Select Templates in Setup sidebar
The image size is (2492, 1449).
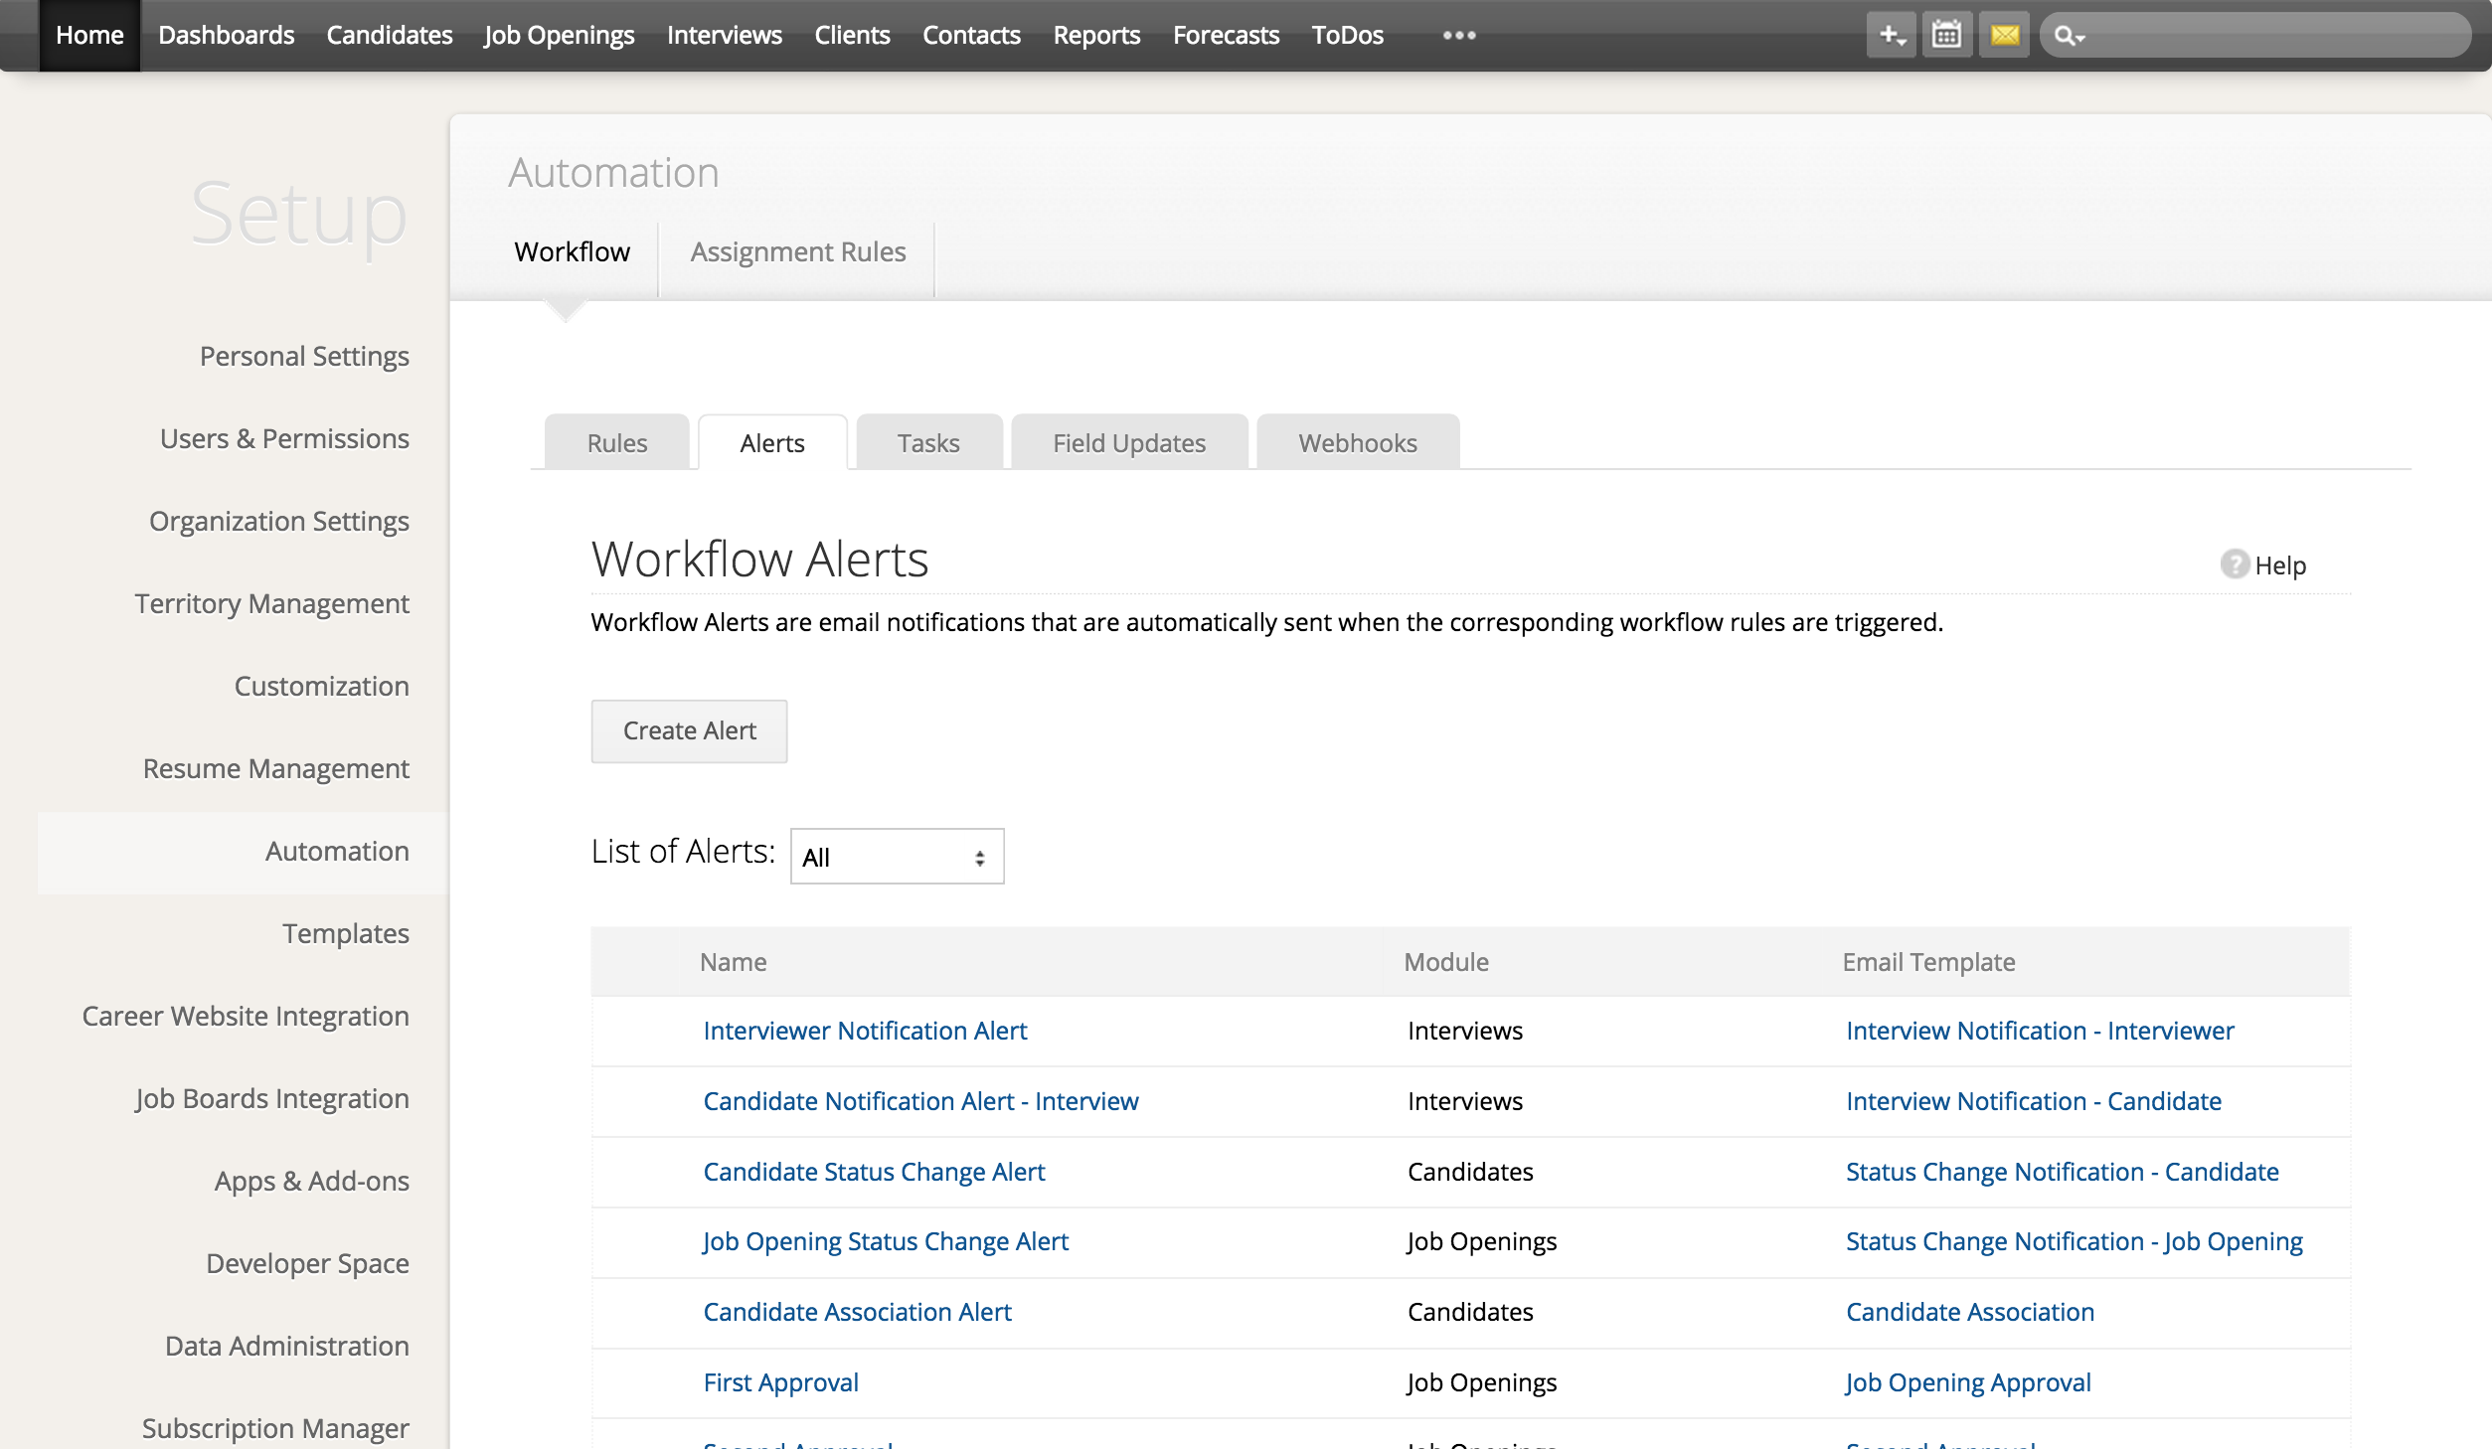[x=345, y=933]
